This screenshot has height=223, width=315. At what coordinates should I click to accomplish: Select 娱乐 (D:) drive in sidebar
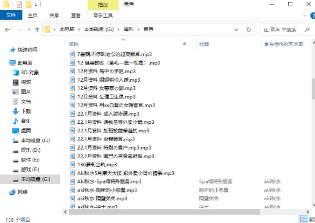27,150
